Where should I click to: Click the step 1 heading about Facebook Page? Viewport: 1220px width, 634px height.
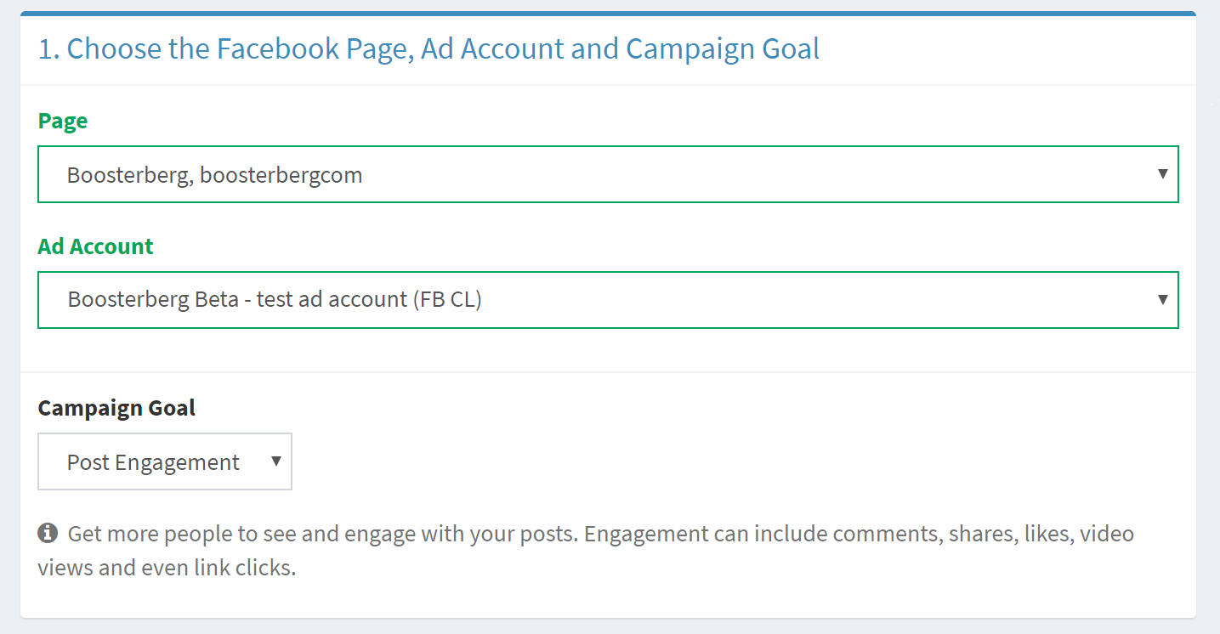coord(428,49)
